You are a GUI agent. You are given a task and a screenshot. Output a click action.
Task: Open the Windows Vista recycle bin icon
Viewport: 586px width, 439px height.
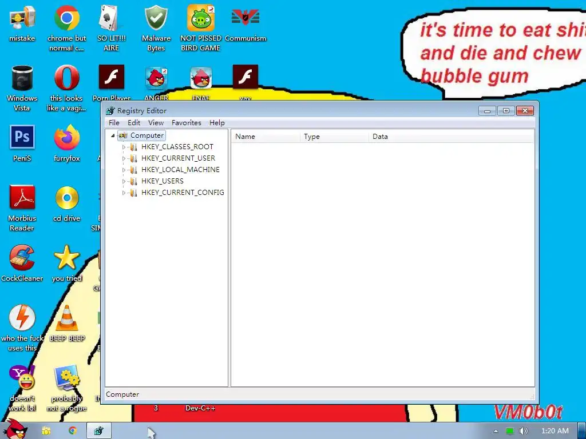tap(22, 88)
